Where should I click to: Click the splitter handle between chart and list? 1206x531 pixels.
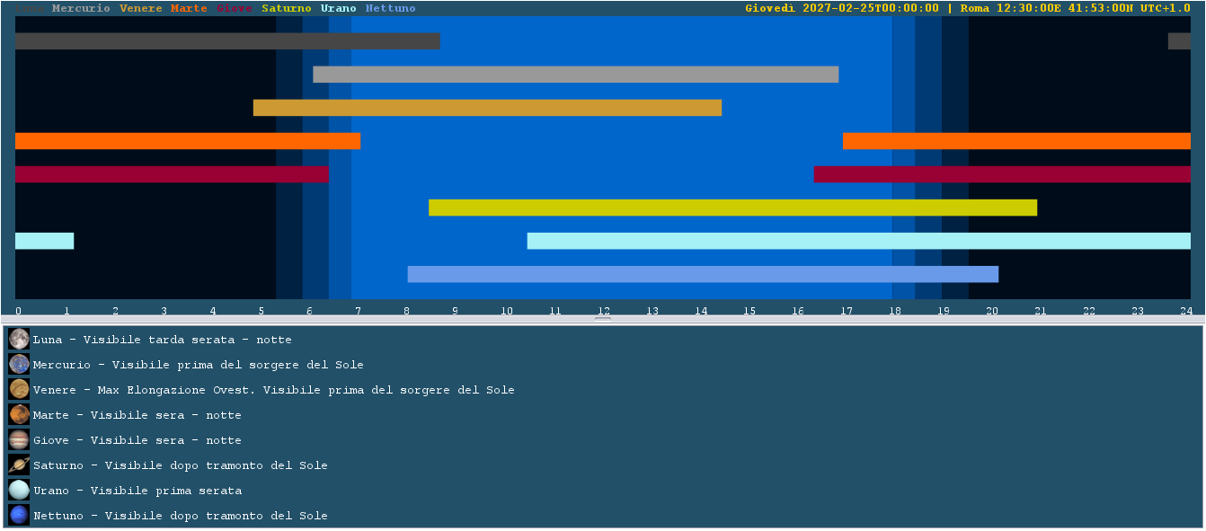tap(603, 319)
